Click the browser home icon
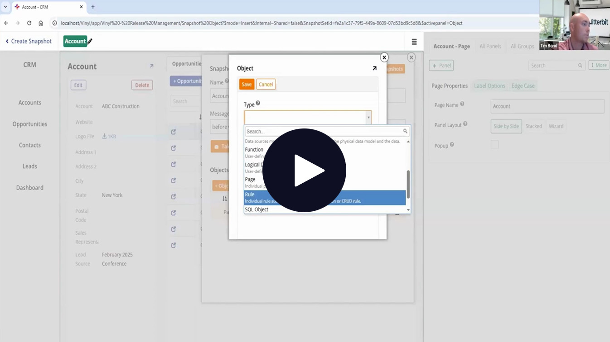610x342 pixels. pos(41,23)
